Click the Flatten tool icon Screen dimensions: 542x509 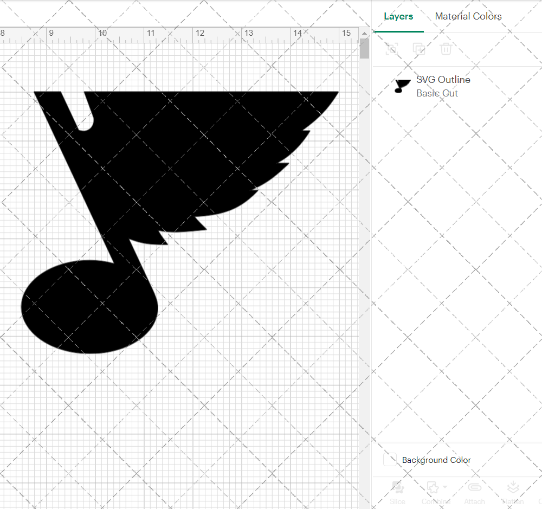[513, 487]
